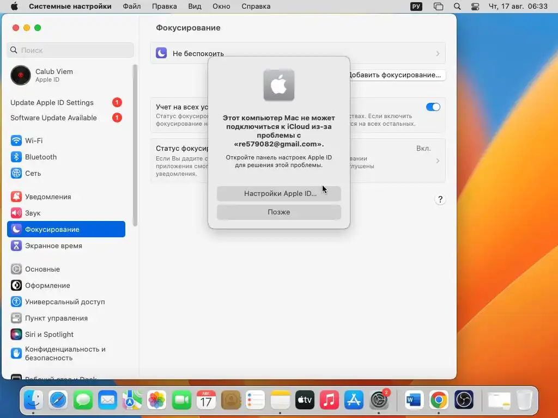Open Apple TV app in Dock

point(305,400)
